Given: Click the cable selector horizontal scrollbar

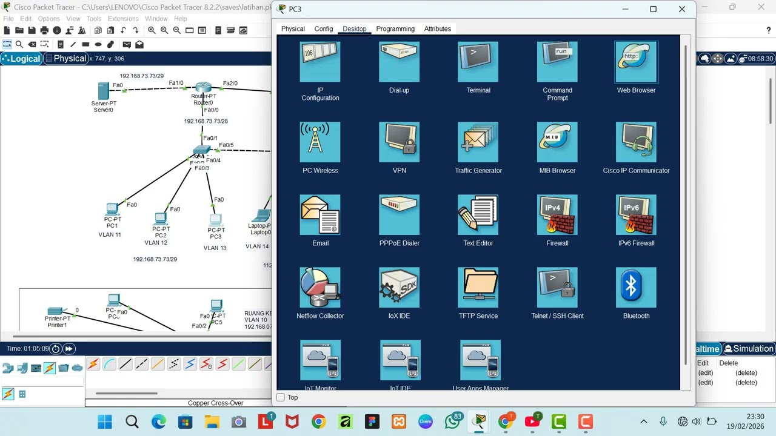Looking at the screenshot, I should click(x=127, y=394).
